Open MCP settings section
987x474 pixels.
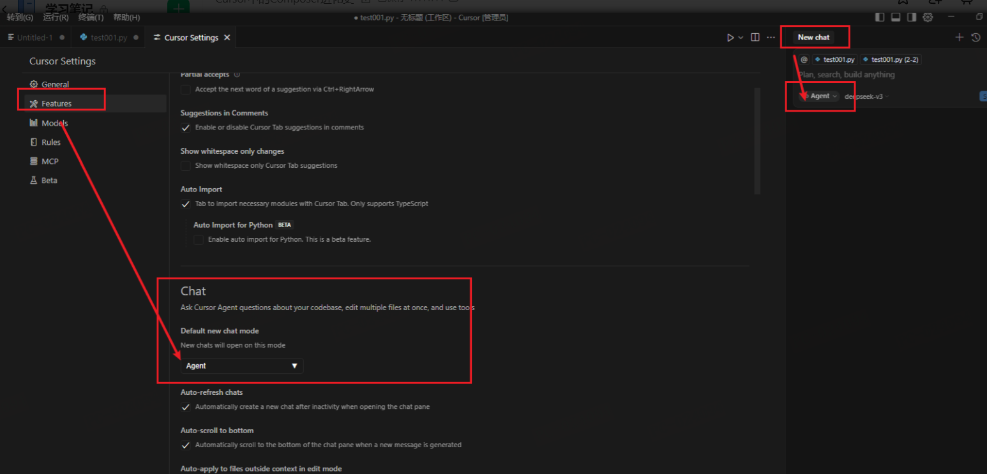click(96, 161)
